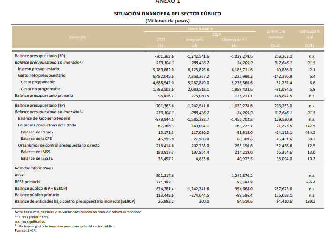
Task: Click the 'Excluye el gasto de inversión' footnote
Action: tap(65, 226)
